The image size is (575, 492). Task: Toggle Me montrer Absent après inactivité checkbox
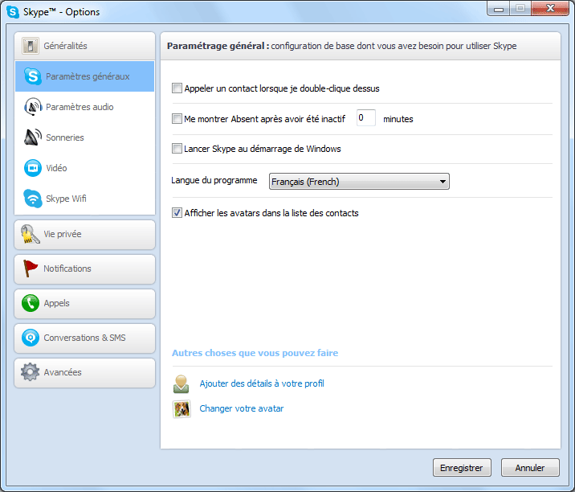[177, 119]
